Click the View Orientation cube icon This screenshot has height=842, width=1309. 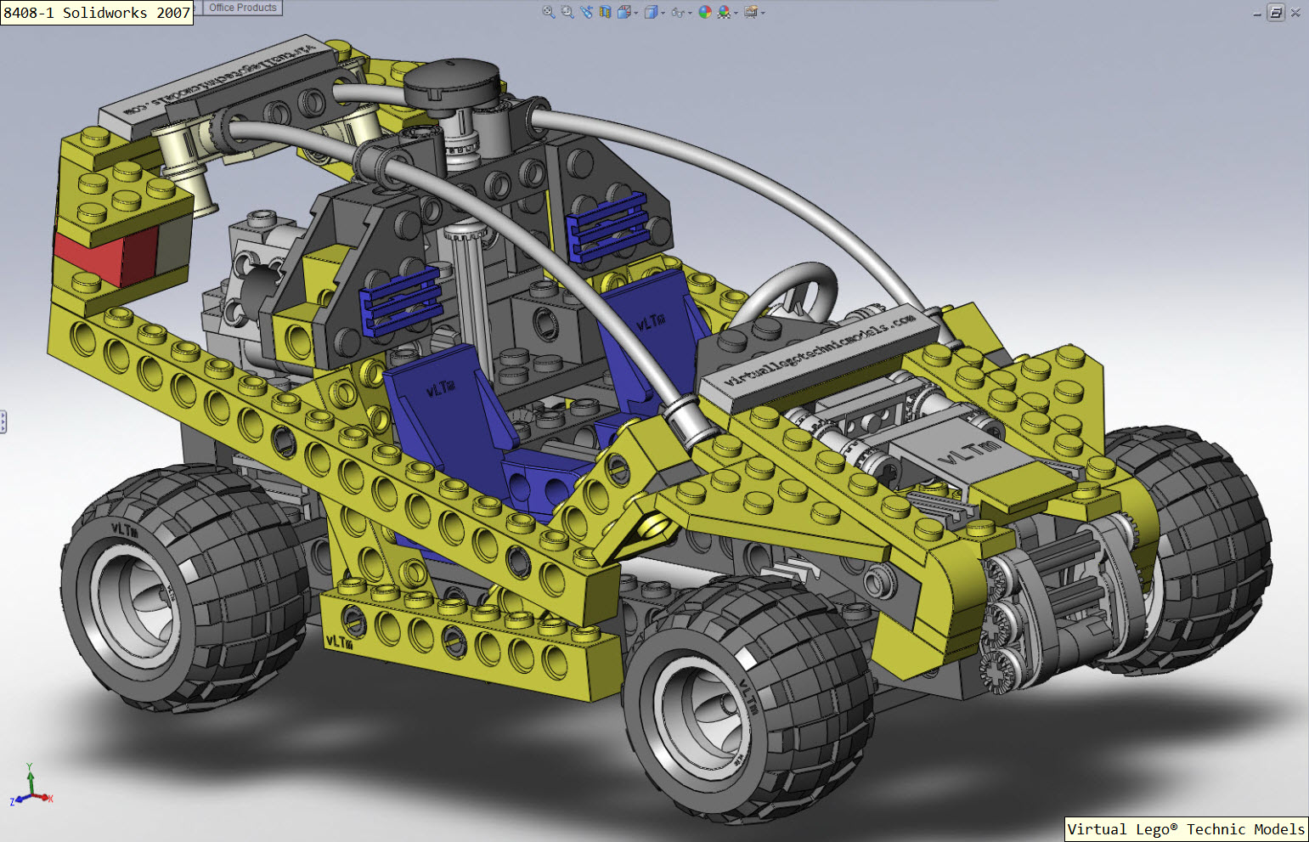[x=624, y=12]
